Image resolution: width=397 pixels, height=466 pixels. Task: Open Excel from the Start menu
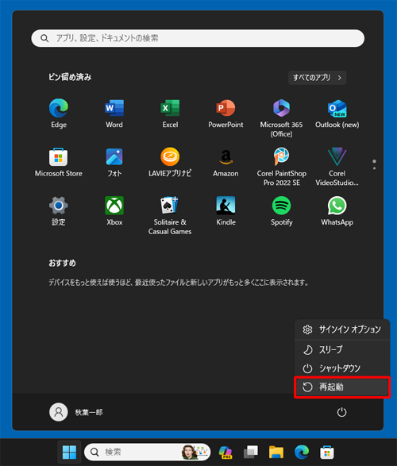click(170, 114)
